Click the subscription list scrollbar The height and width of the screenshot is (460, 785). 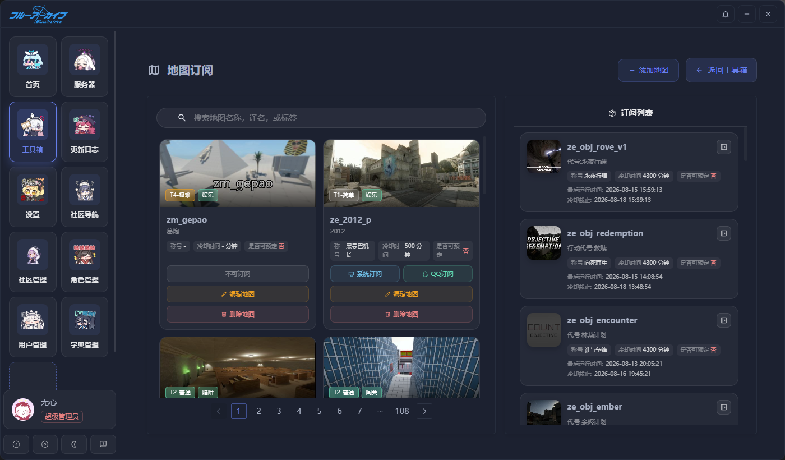click(746, 144)
